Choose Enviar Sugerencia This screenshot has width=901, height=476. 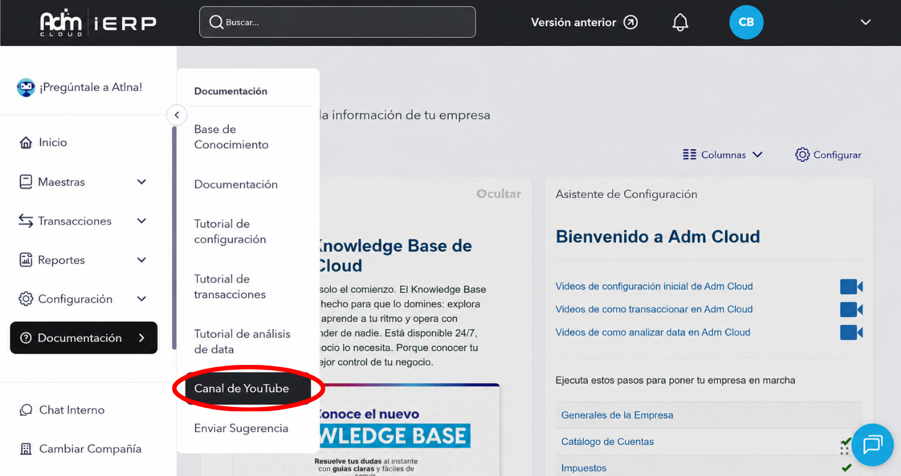(241, 429)
